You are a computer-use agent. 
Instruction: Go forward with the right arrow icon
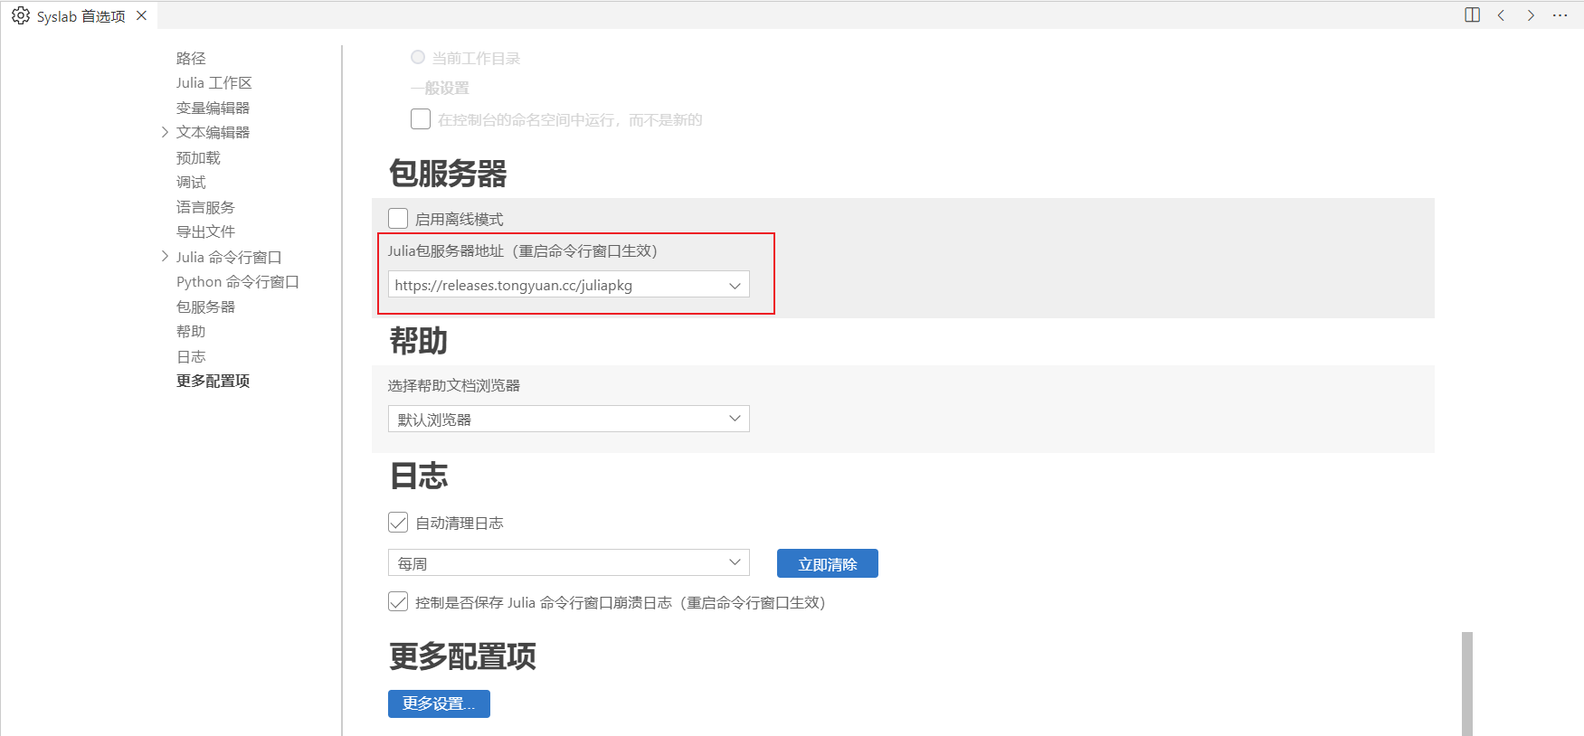1531,14
